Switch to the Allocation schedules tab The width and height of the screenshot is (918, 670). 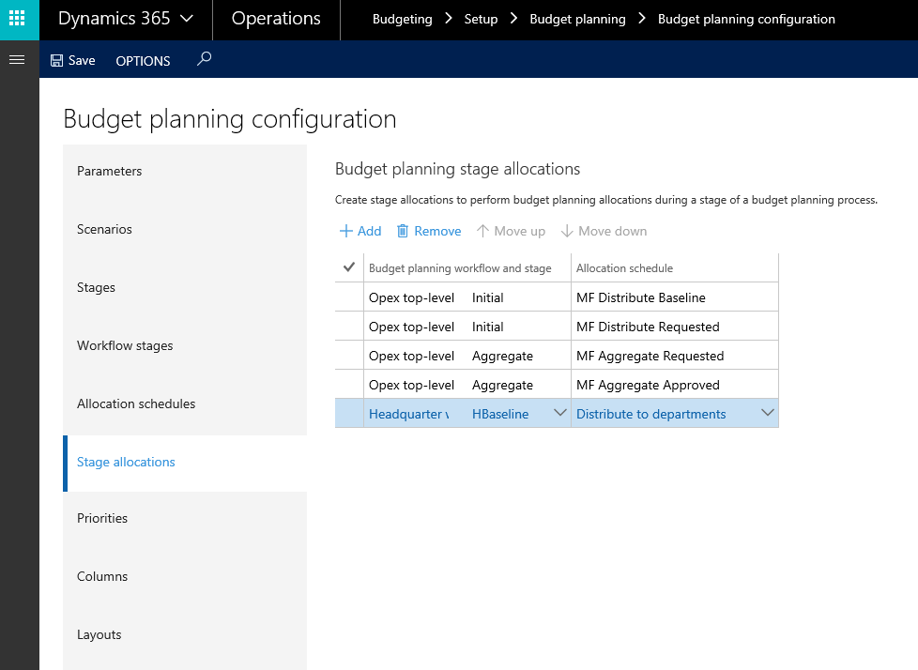(136, 404)
